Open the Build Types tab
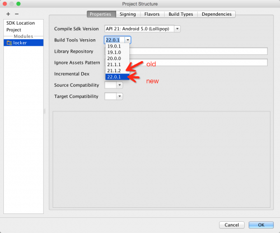The image size is (280, 233). click(181, 14)
